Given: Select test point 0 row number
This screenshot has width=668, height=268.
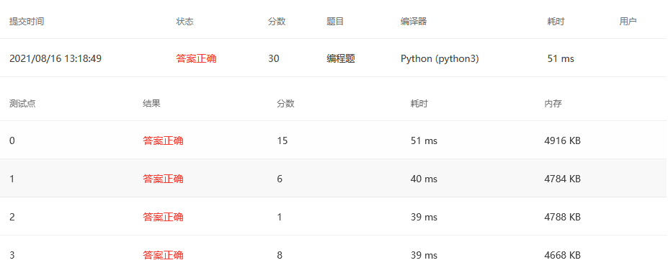Looking at the screenshot, I should pyautogui.click(x=12, y=140).
